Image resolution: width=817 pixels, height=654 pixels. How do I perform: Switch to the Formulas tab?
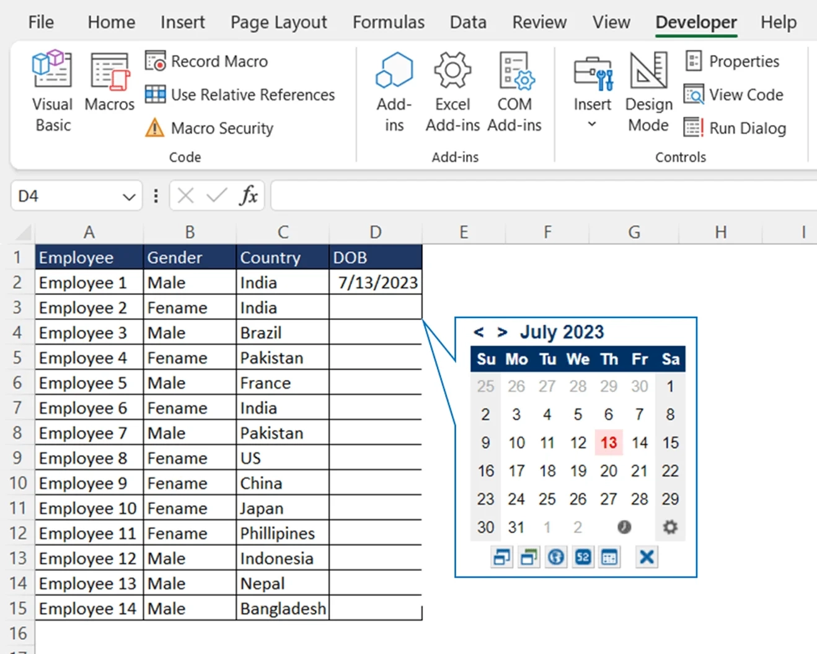tap(389, 22)
